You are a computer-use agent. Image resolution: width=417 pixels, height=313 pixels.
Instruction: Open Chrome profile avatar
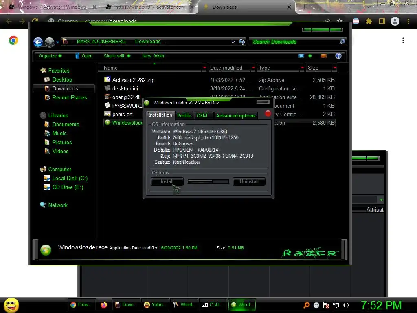pyautogui.click(x=395, y=21)
